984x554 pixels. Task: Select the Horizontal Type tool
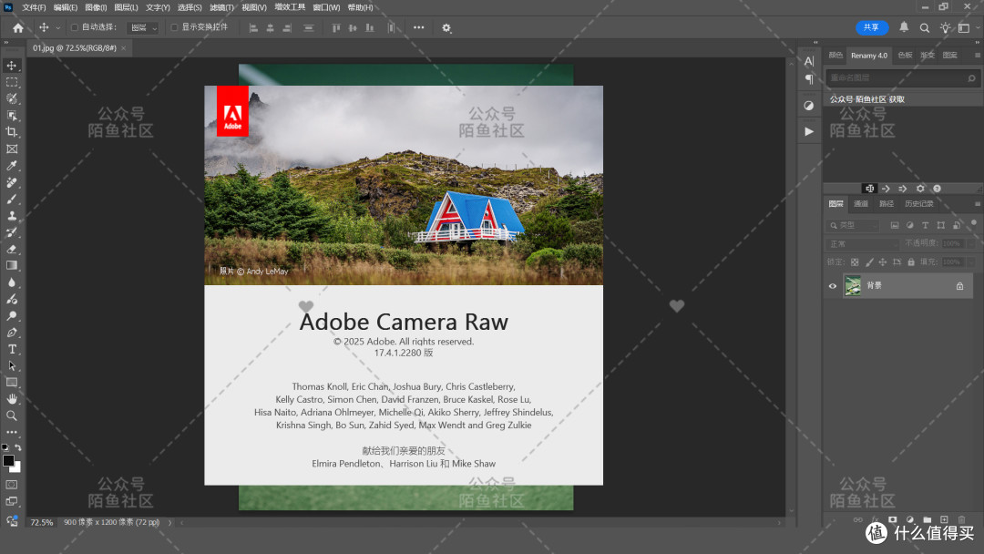[x=11, y=349]
